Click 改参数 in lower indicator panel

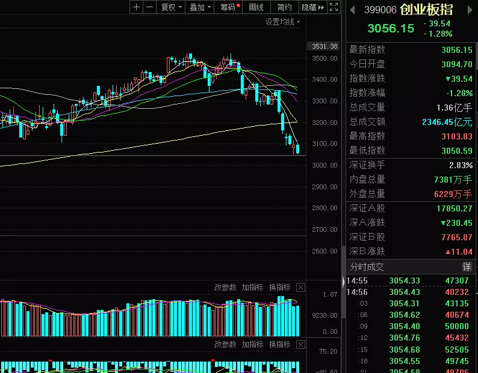(225, 344)
